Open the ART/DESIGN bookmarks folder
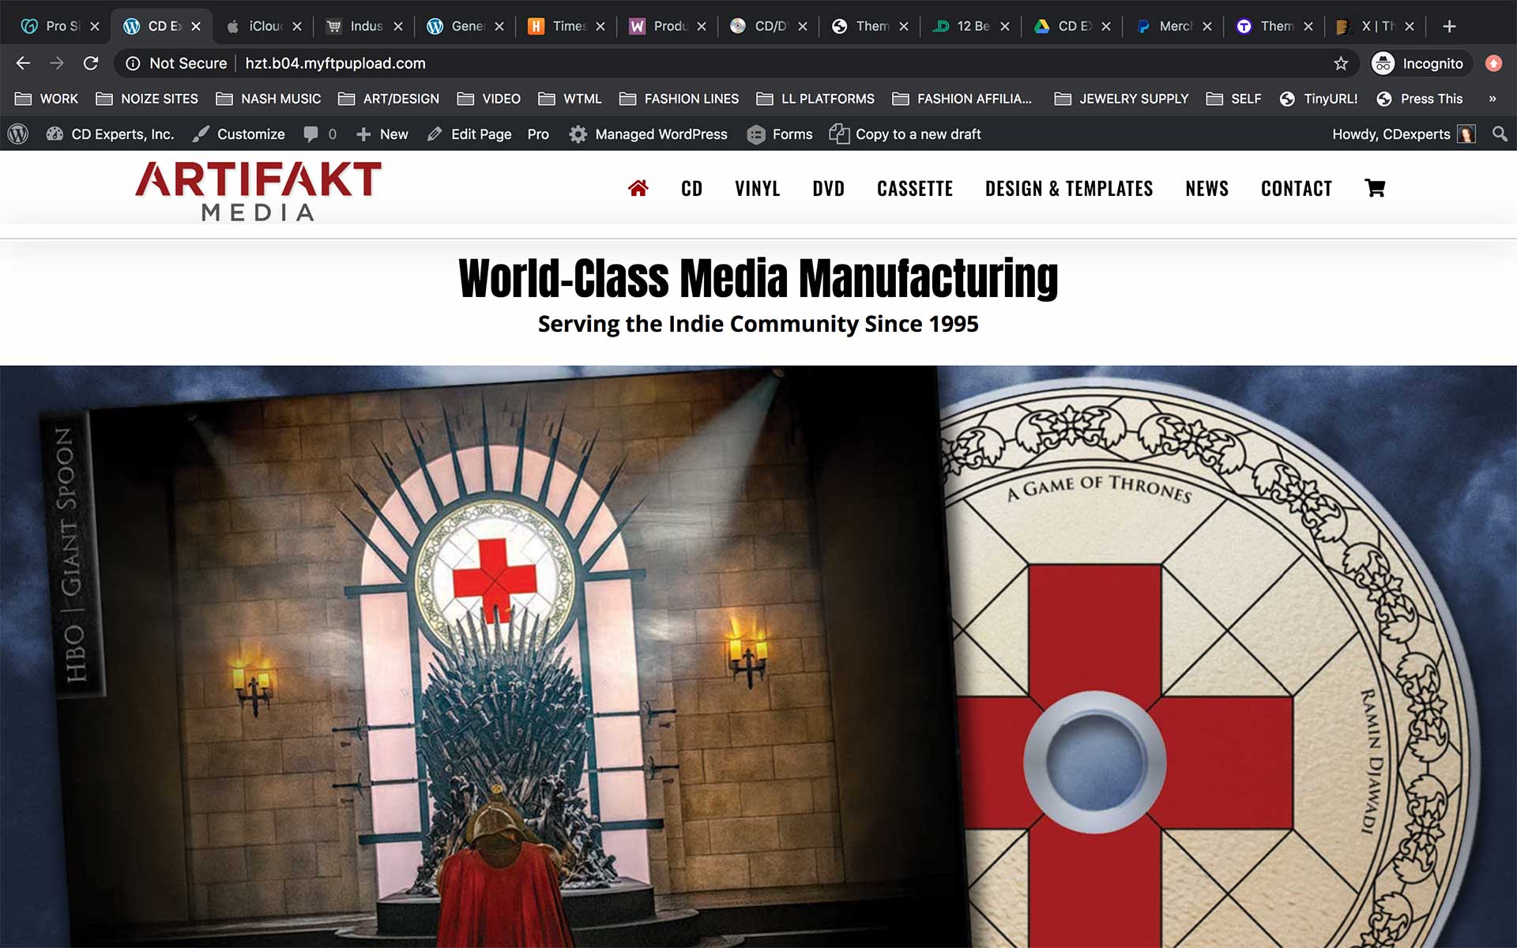This screenshot has width=1517, height=948. (389, 99)
